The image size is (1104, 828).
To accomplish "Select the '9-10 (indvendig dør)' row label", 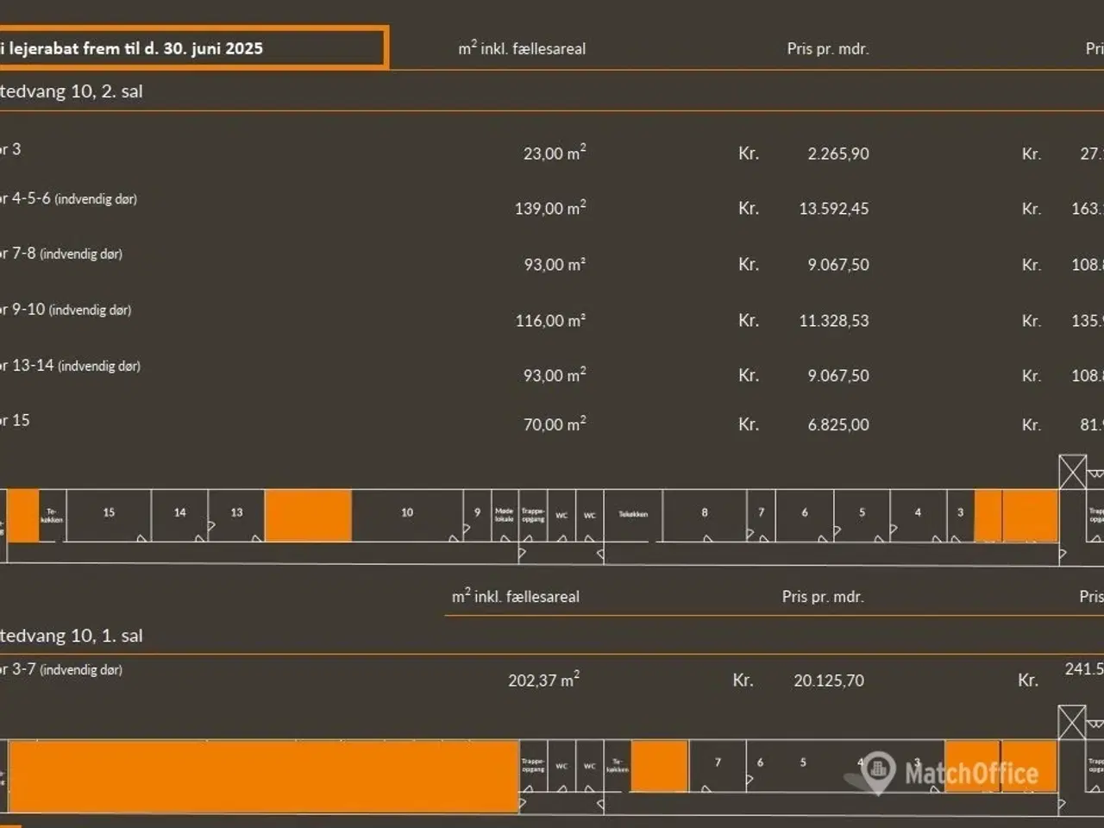I will pos(66,310).
